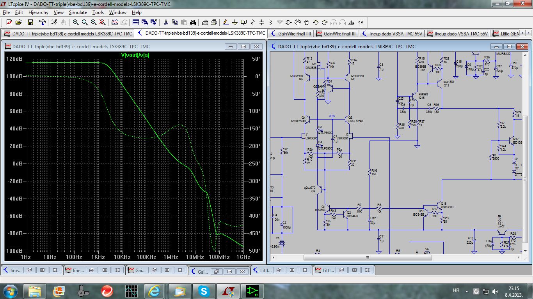Open the Hierarchy menu
Viewport: 533px width, 299px height.
pyautogui.click(x=38, y=12)
